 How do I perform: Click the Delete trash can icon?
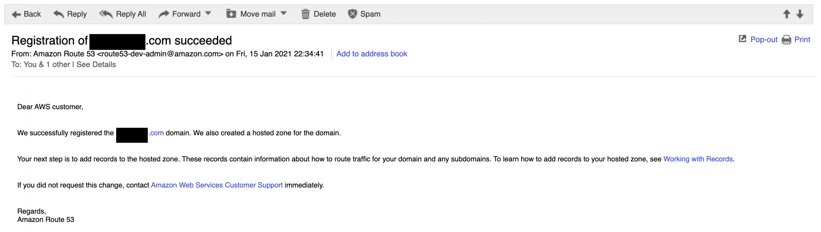[x=305, y=14]
